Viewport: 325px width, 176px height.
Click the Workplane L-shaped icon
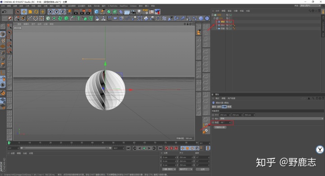(3, 73)
